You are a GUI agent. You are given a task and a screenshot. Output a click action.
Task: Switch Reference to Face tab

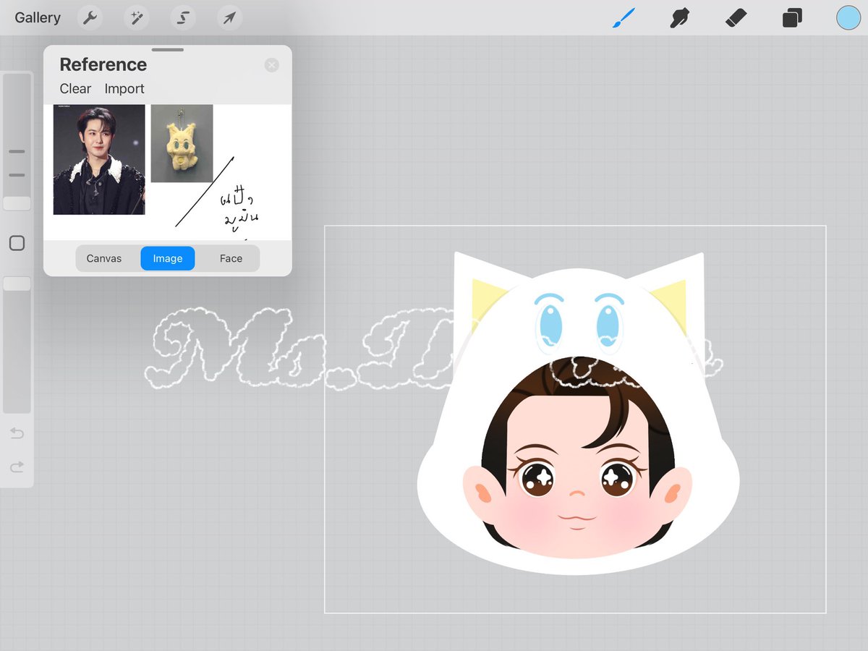click(x=231, y=258)
